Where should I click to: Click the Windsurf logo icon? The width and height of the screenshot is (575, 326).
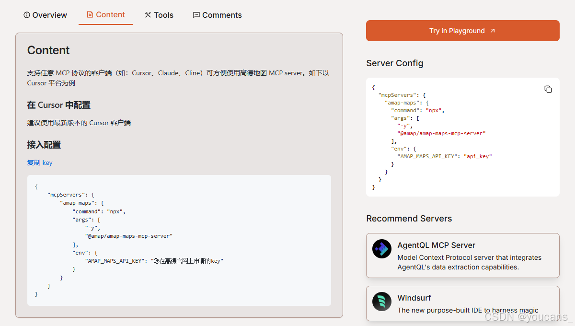pyautogui.click(x=382, y=302)
